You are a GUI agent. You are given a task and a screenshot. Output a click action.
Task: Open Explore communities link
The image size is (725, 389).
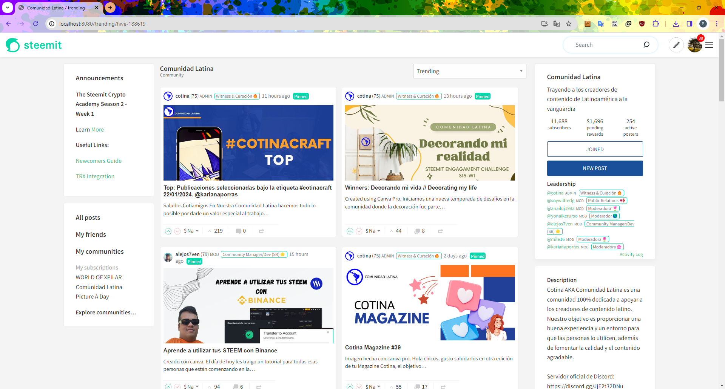click(106, 312)
